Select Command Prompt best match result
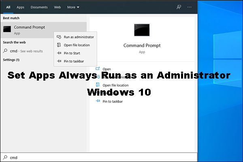 point(43,30)
